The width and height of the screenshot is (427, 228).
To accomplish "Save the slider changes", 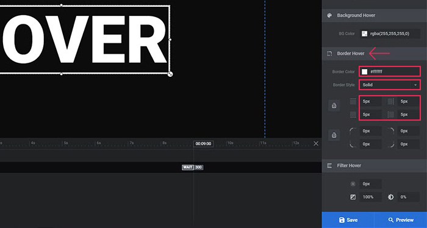I will [348, 220].
